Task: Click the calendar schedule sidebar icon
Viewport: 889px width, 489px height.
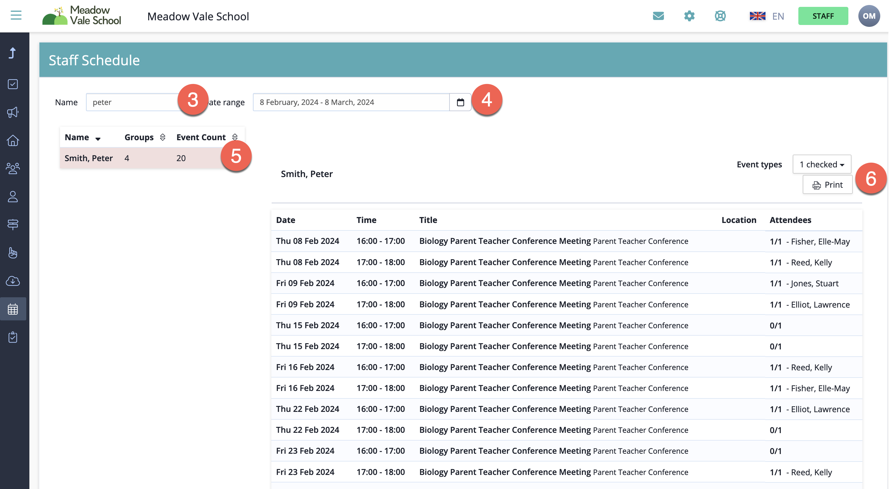Action: click(x=13, y=309)
